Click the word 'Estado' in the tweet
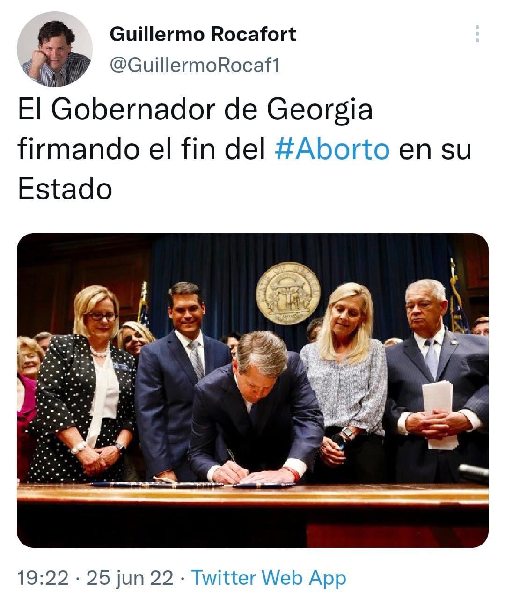The height and width of the screenshot is (604, 505). click(65, 189)
